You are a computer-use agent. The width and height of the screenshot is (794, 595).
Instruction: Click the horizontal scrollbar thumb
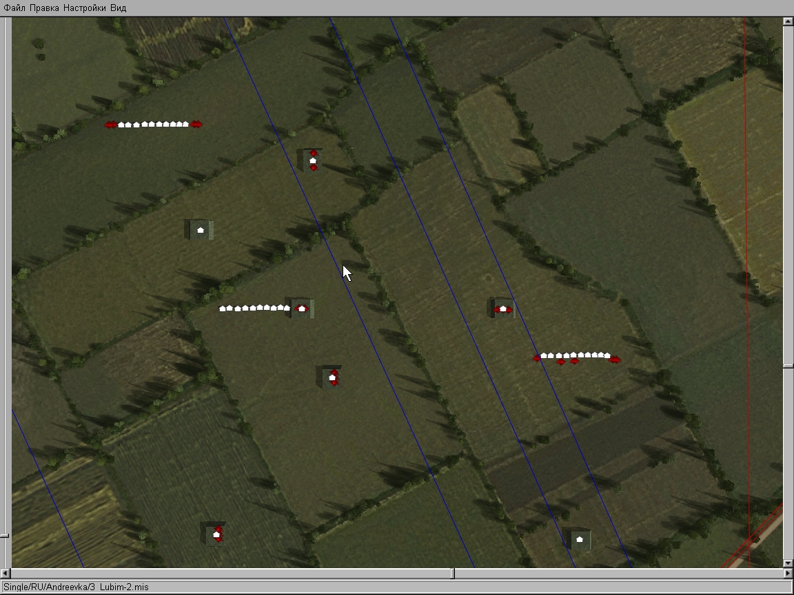click(x=453, y=573)
